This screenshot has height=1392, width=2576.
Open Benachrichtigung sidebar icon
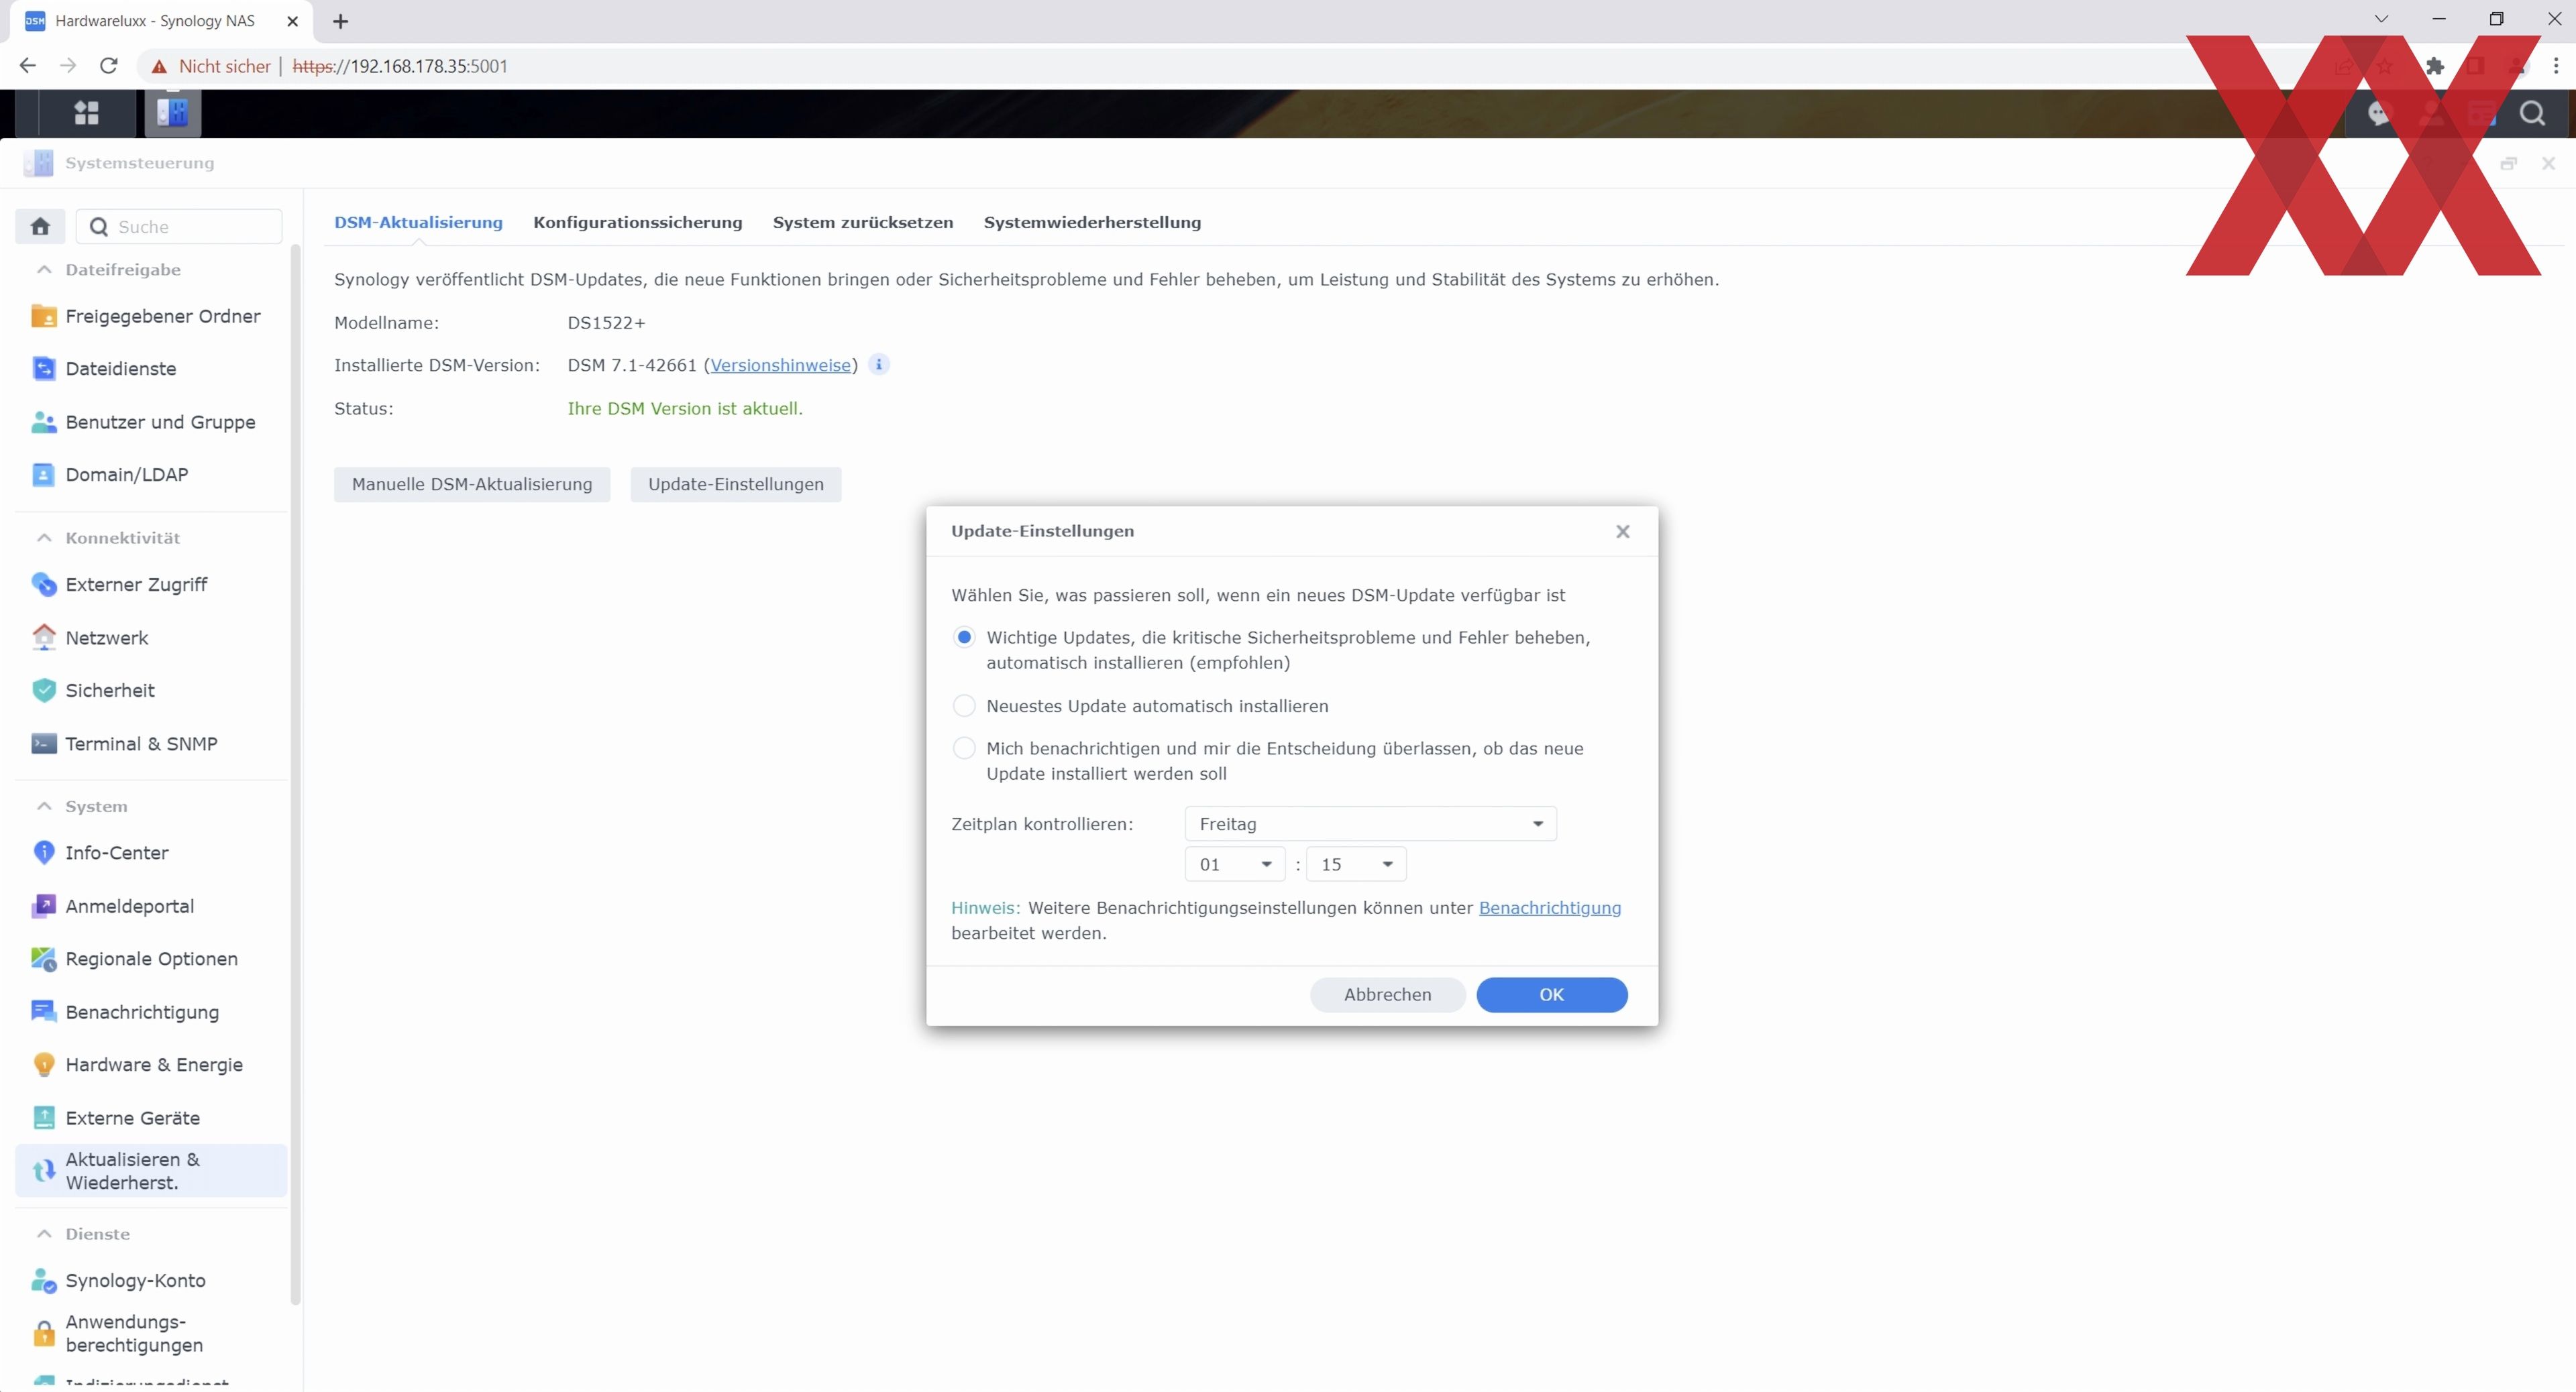point(43,1012)
